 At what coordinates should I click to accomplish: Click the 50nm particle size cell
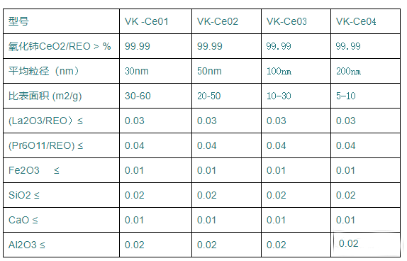click(226, 71)
